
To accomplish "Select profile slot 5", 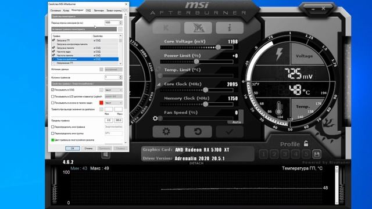I will 306,154.
